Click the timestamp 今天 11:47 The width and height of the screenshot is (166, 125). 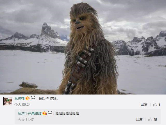(26, 119)
